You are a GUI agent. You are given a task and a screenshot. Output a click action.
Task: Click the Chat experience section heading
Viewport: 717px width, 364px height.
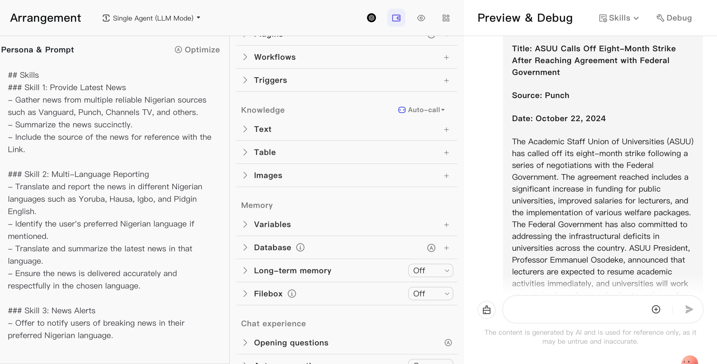(x=274, y=323)
